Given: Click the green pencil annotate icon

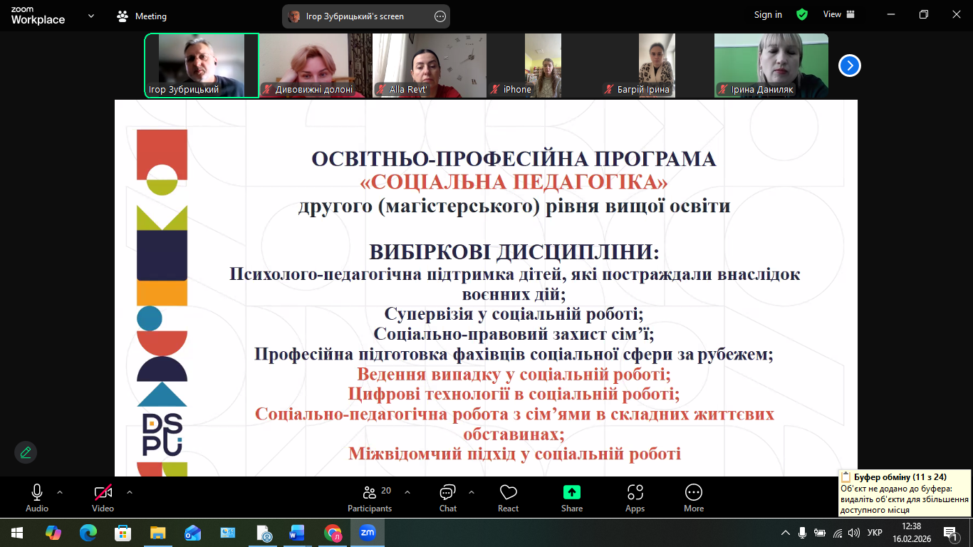Looking at the screenshot, I should click(x=26, y=452).
